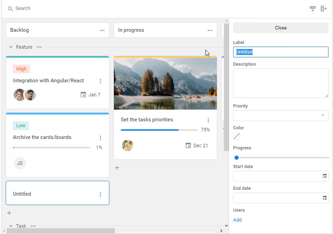Screen dimensions: 333x234
Task: Click the High priority tag
Action: (x=21, y=69)
